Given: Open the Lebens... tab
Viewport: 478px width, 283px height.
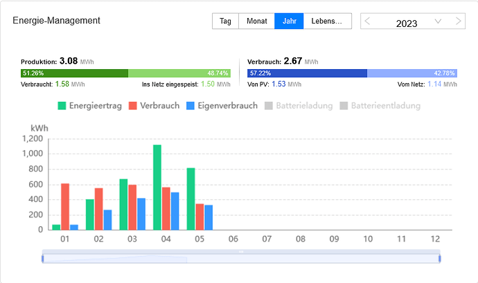Looking at the screenshot, I should point(328,21).
